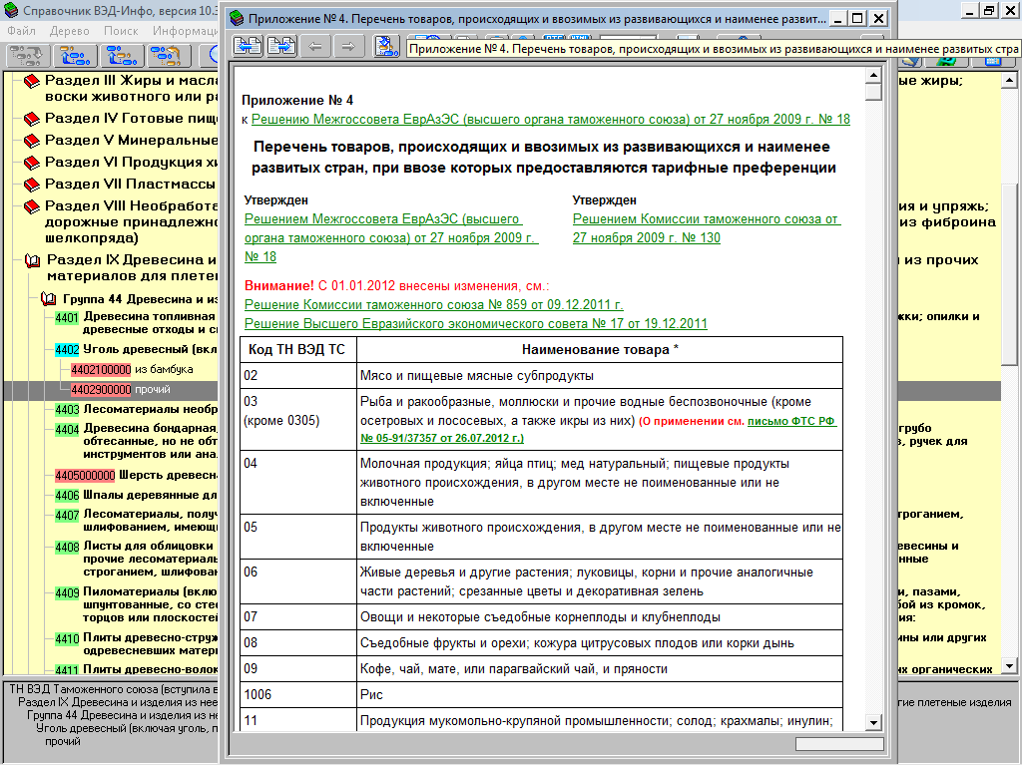1022x766 pixels.
Task: Select tree item 4403 Лесоматериалы необработанные
Action: [x=136, y=410]
